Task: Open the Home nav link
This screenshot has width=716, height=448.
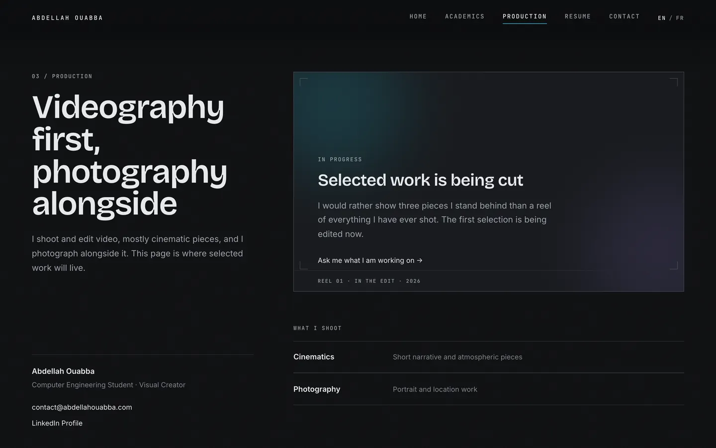Action: (418, 16)
